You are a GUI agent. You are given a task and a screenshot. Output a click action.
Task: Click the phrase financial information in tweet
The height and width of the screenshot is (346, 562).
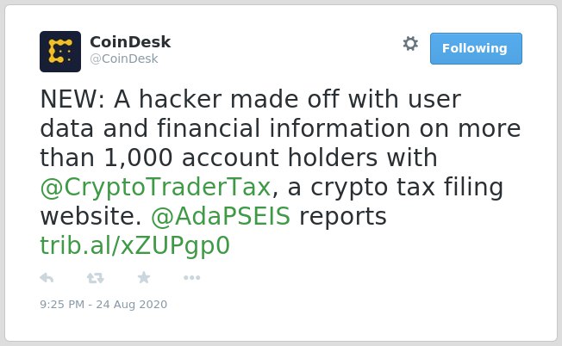(284, 128)
